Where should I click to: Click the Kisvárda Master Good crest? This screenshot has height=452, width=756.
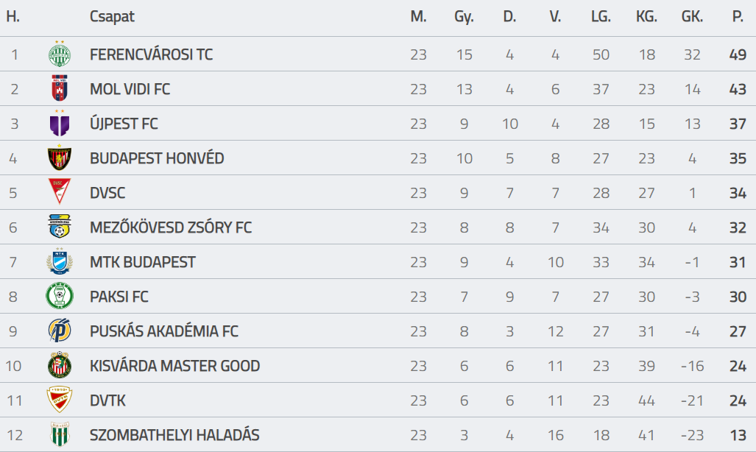click(x=60, y=365)
